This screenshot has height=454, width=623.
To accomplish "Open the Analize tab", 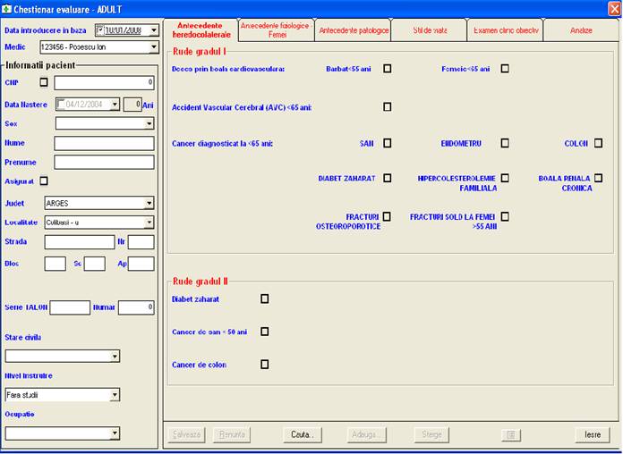I will click(x=581, y=30).
